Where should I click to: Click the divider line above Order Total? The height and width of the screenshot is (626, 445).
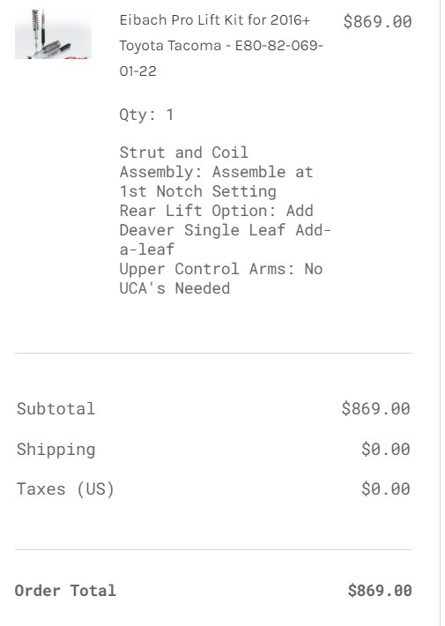pyautogui.click(x=213, y=549)
